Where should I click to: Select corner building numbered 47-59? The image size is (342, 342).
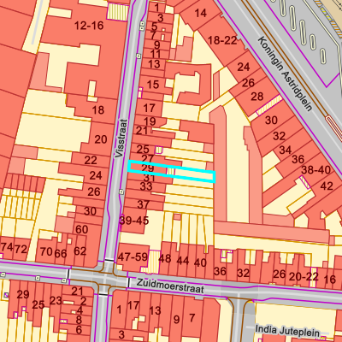[x=133, y=256]
